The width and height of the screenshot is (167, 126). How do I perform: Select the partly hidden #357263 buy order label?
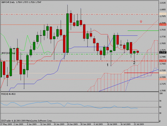8,53
